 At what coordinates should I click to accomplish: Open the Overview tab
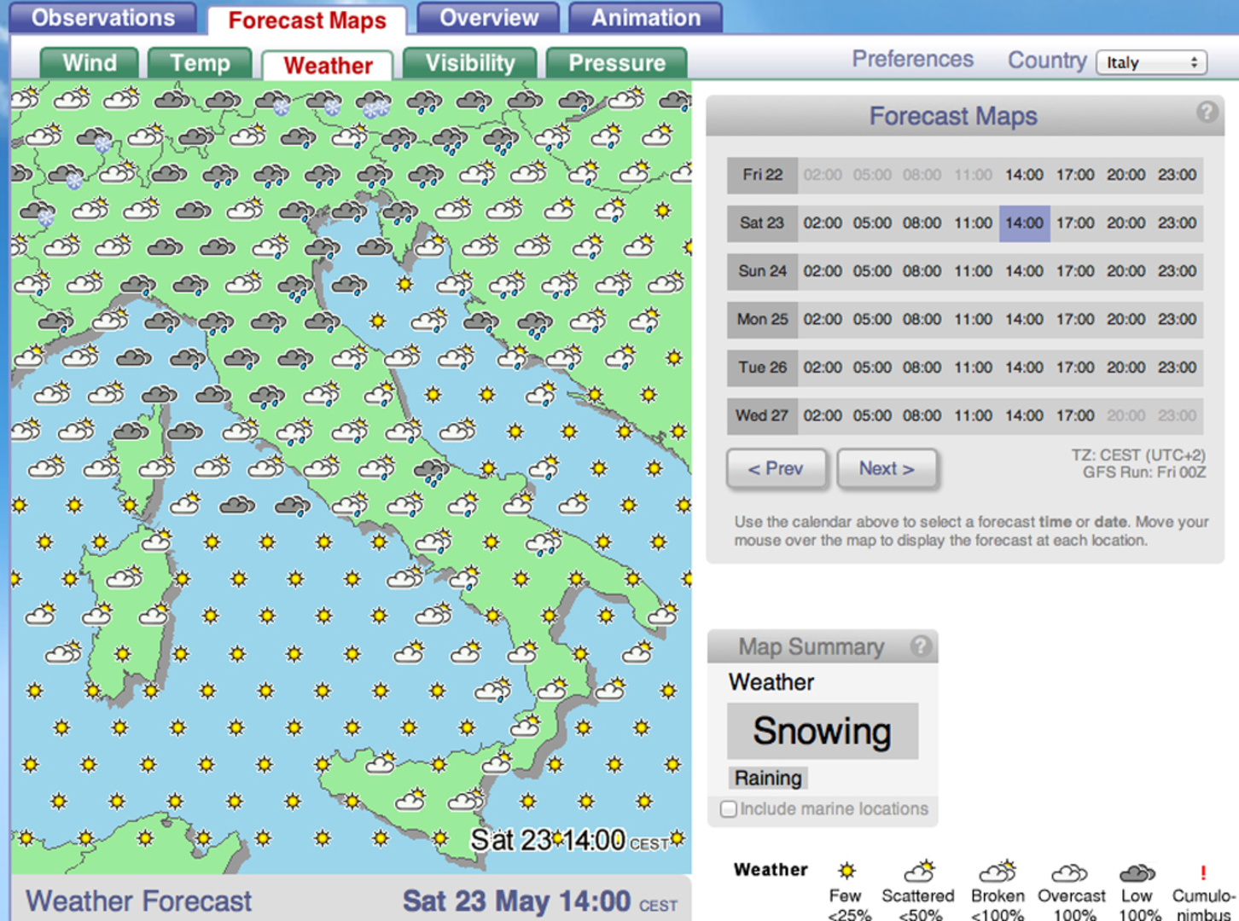(x=489, y=18)
